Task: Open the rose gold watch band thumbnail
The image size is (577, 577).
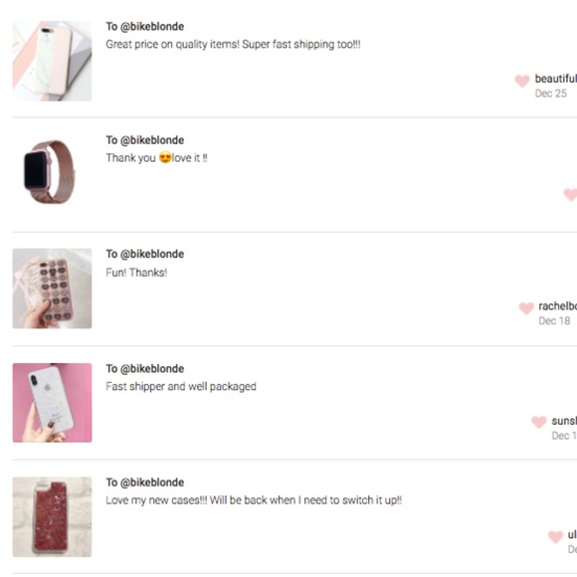Action: coord(52,172)
